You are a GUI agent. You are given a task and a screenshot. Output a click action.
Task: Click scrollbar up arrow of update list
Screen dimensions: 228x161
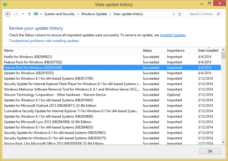click(x=223, y=50)
